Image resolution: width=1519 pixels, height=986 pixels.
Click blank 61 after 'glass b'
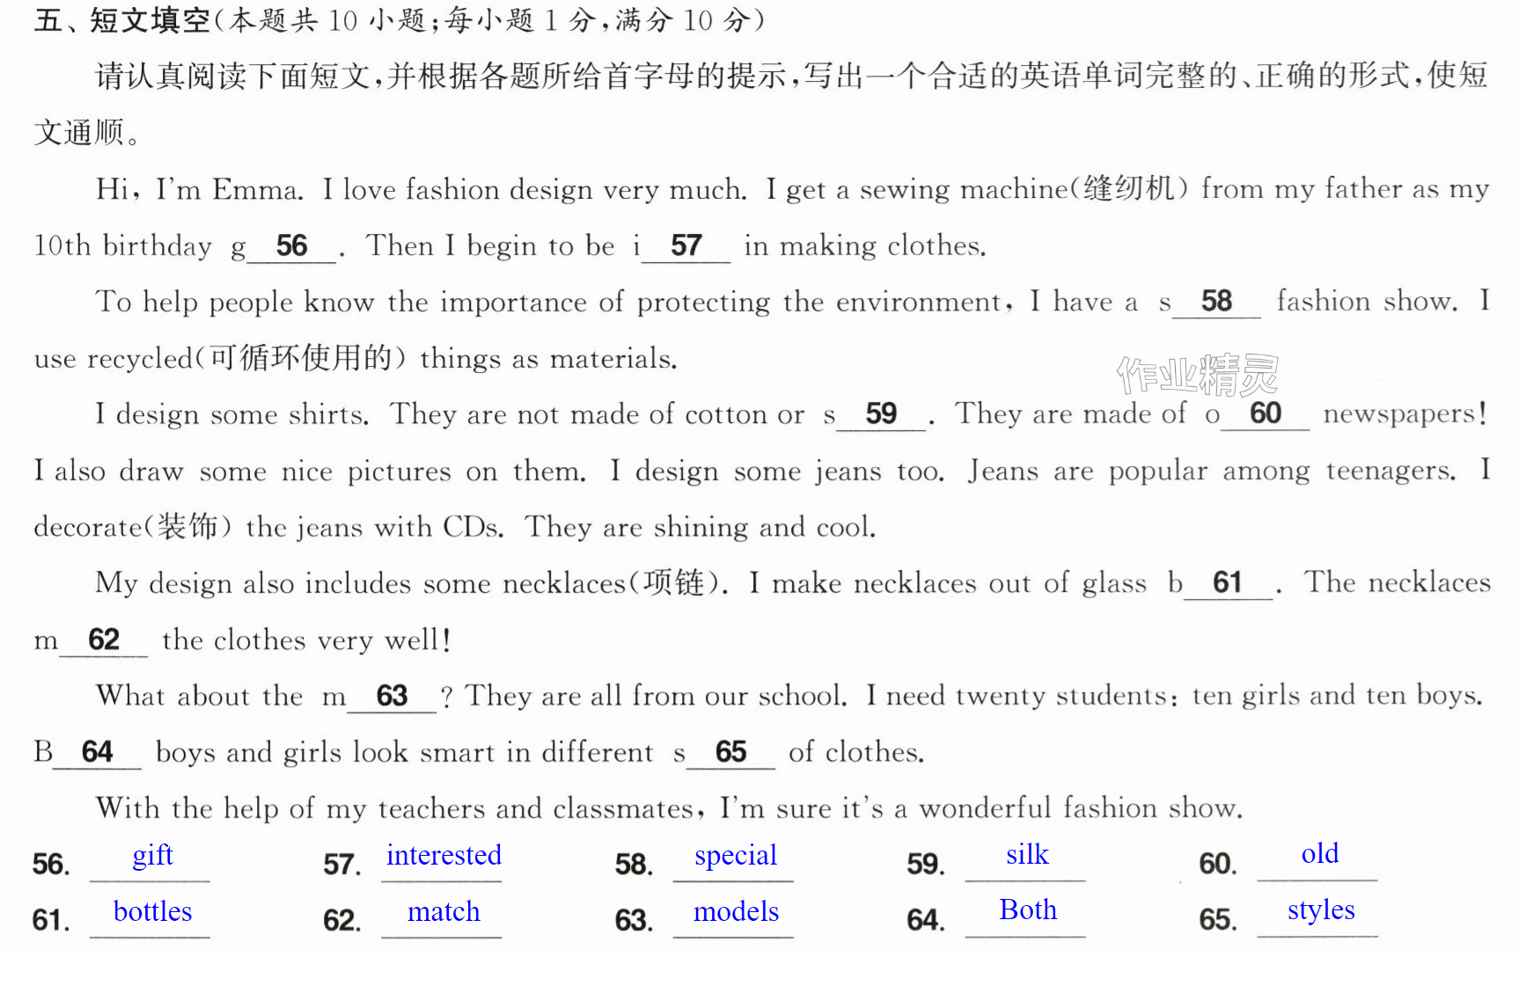[x=1228, y=583]
